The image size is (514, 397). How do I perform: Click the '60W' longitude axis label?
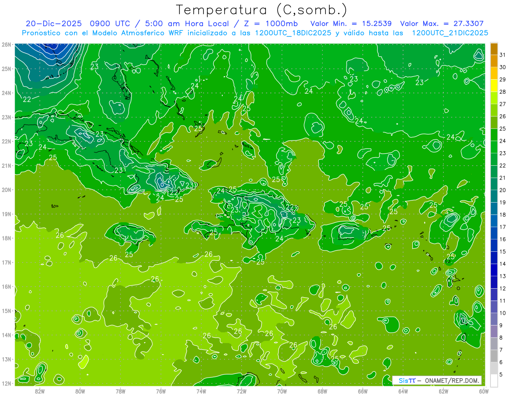[483, 391]
